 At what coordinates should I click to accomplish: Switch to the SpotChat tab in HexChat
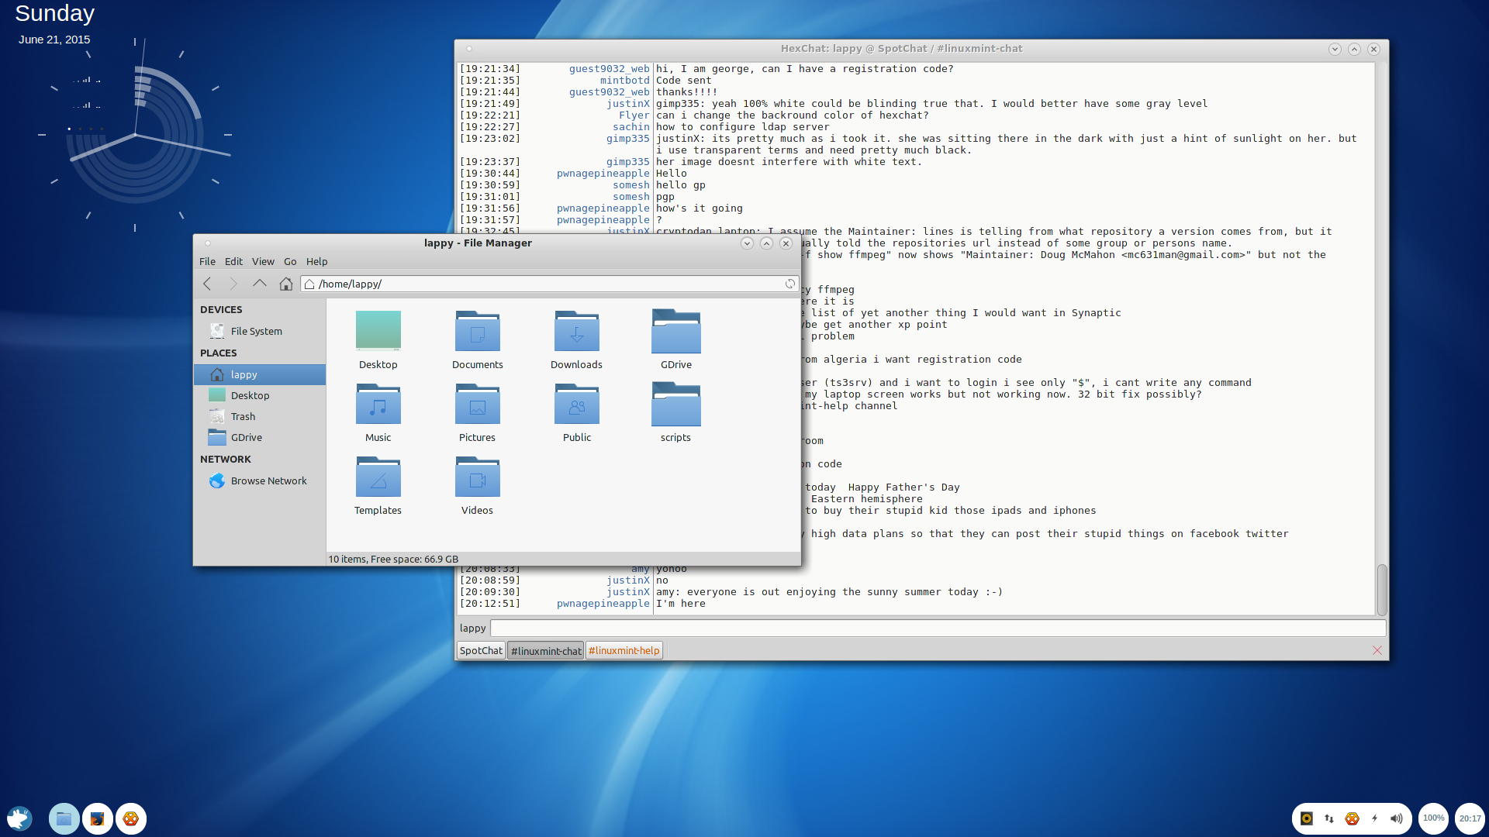pyautogui.click(x=481, y=650)
